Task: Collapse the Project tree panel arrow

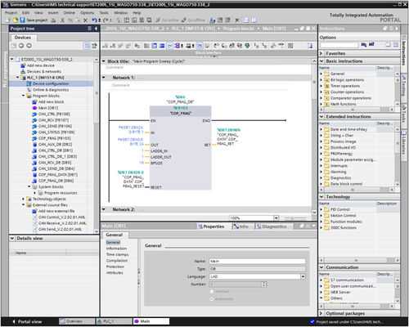Action: (x=96, y=29)
